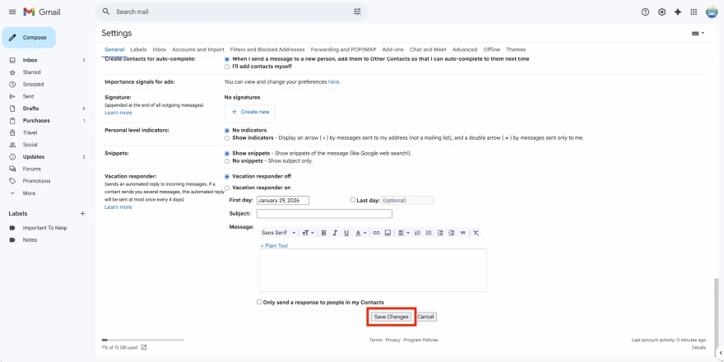Open the Sans Serif font dropdown
The image size is (724, 362).
coord(278,233)
